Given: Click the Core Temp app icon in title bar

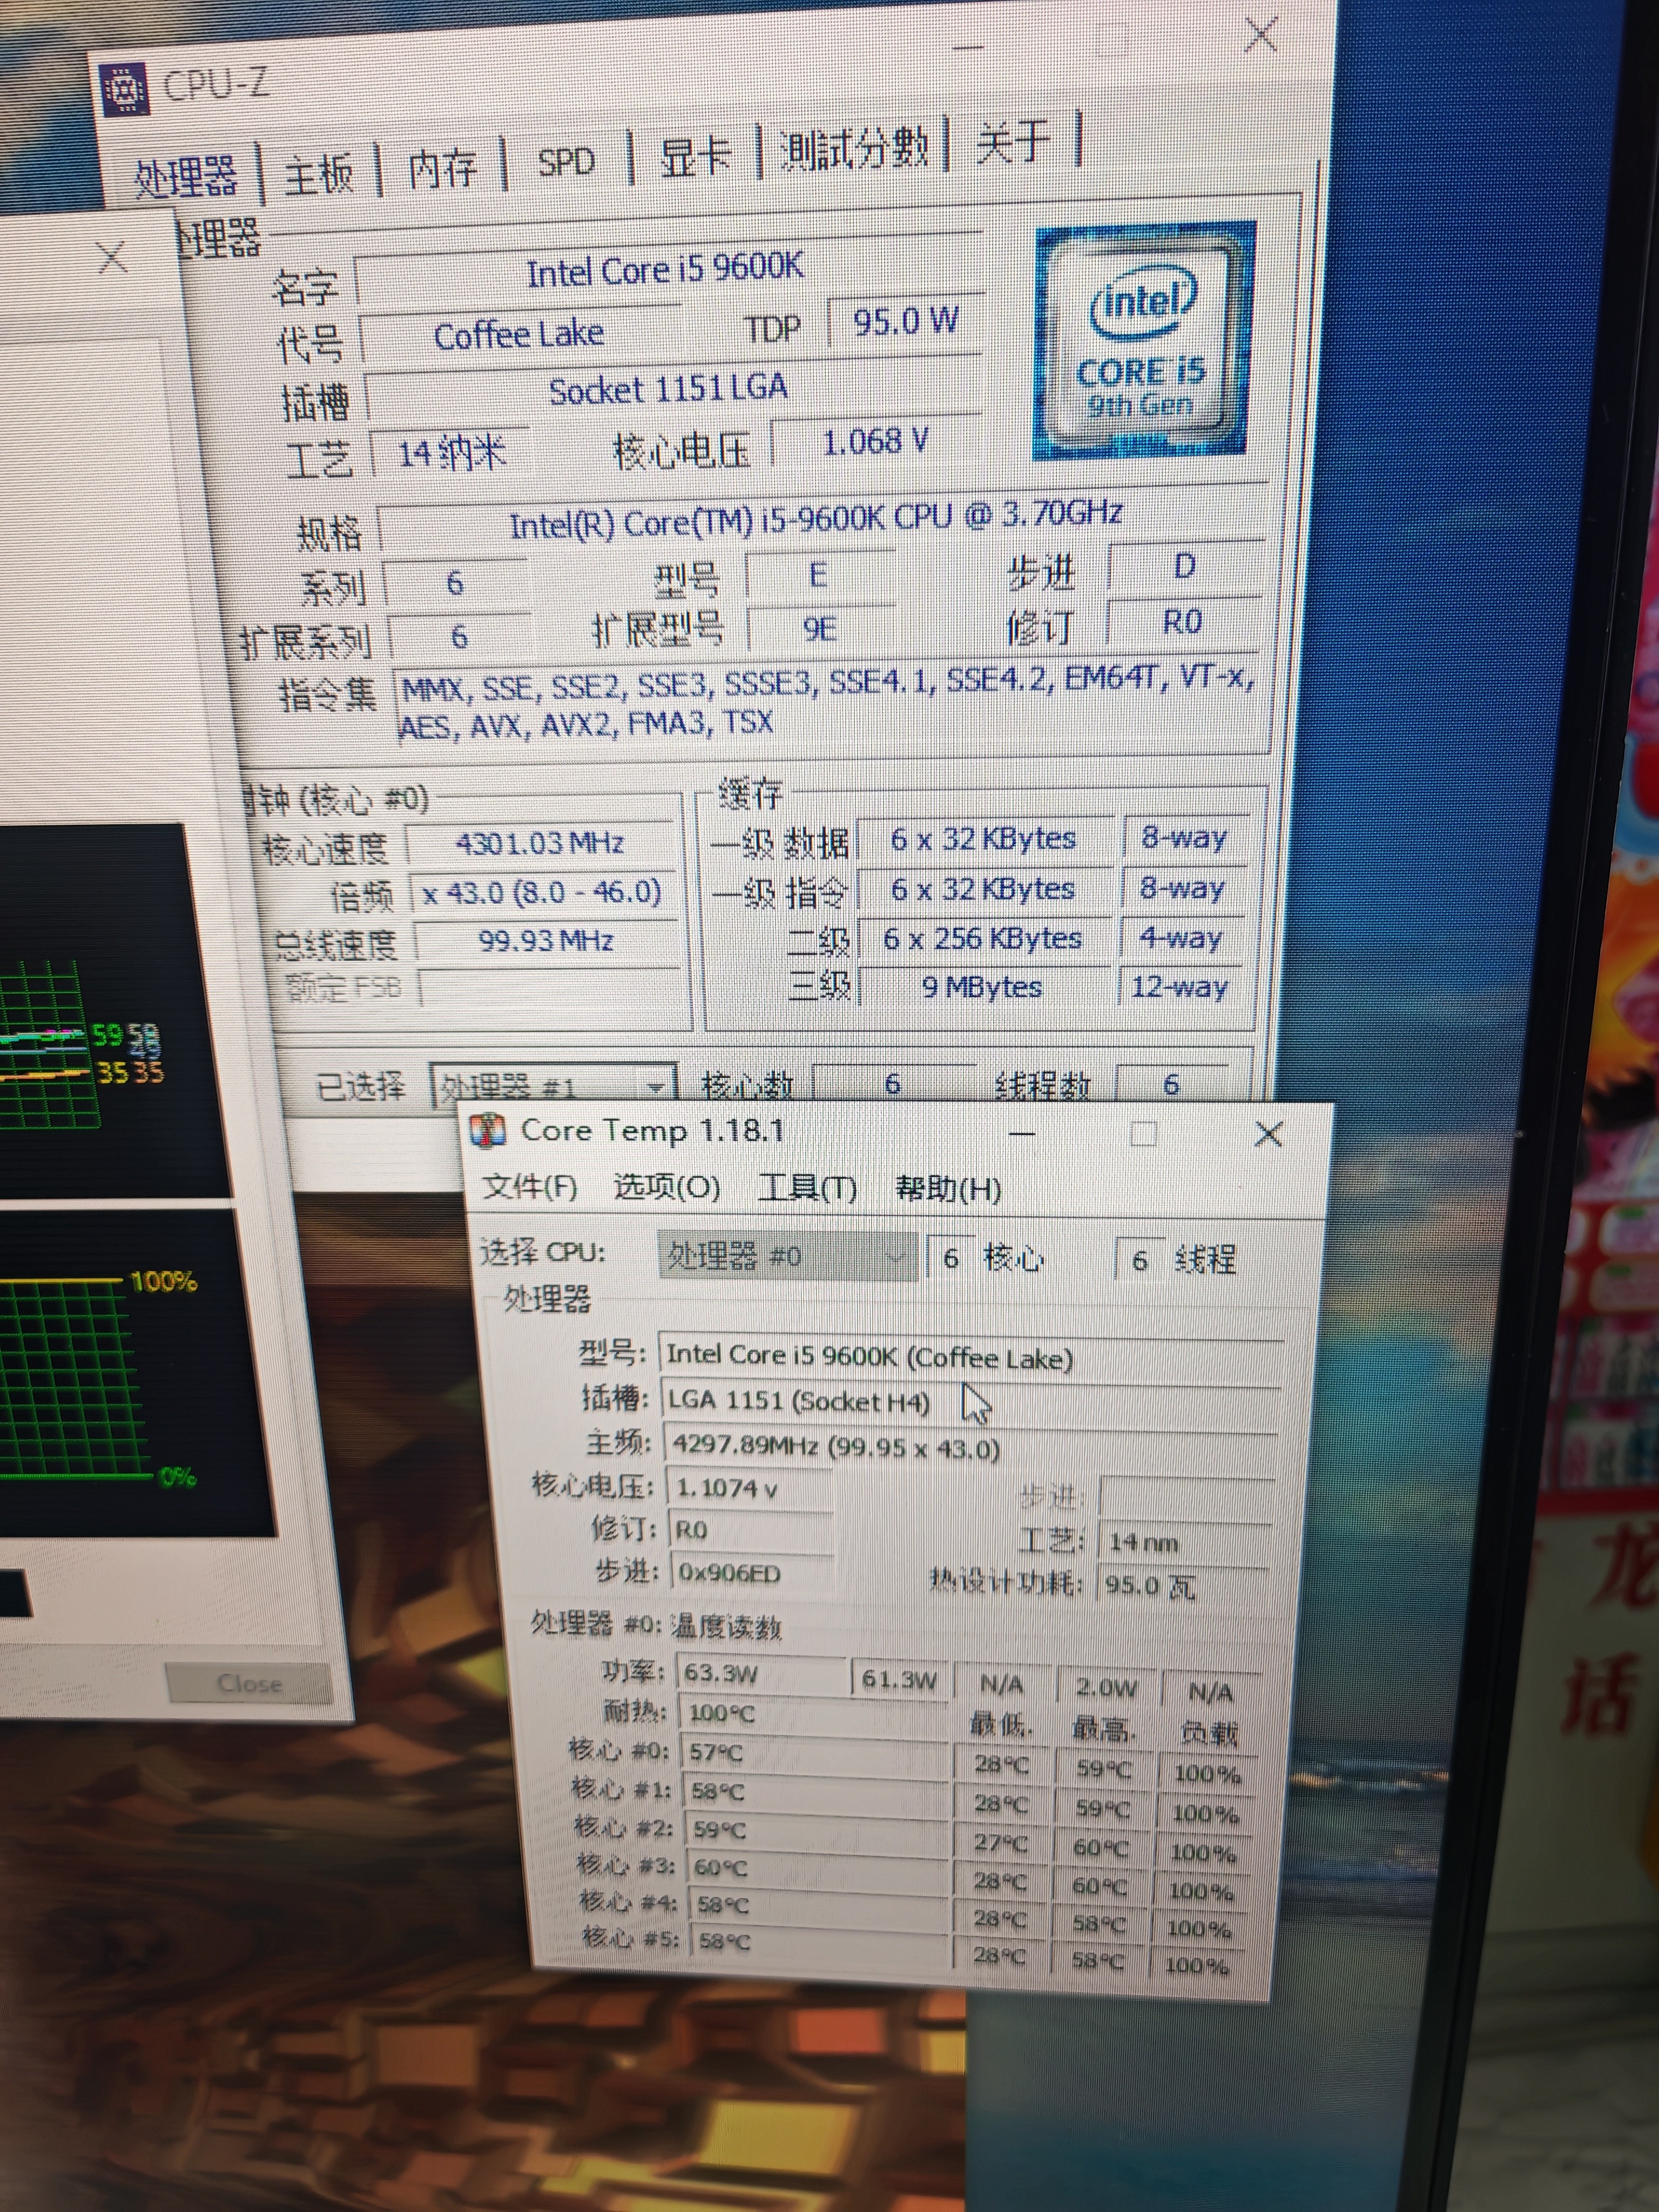Looking at the screenshot, I should click(x=487, y=1130).
